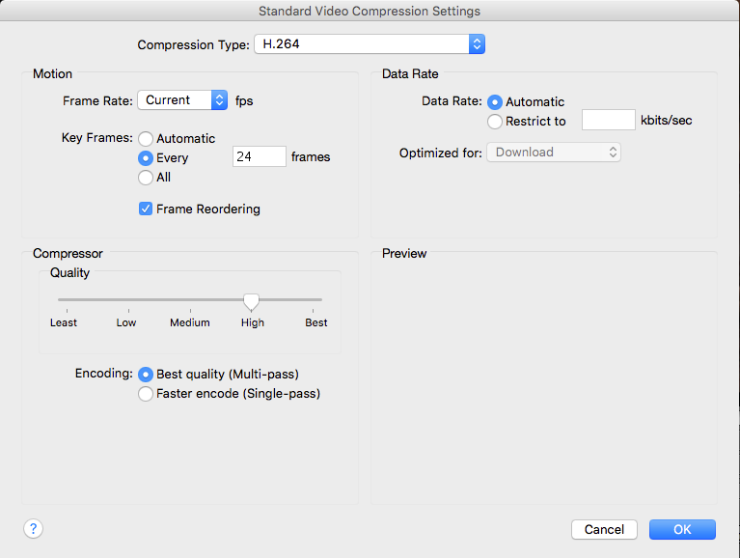Click the Cancel button
This screenshot has width=740, height=558.
point(604,530)
